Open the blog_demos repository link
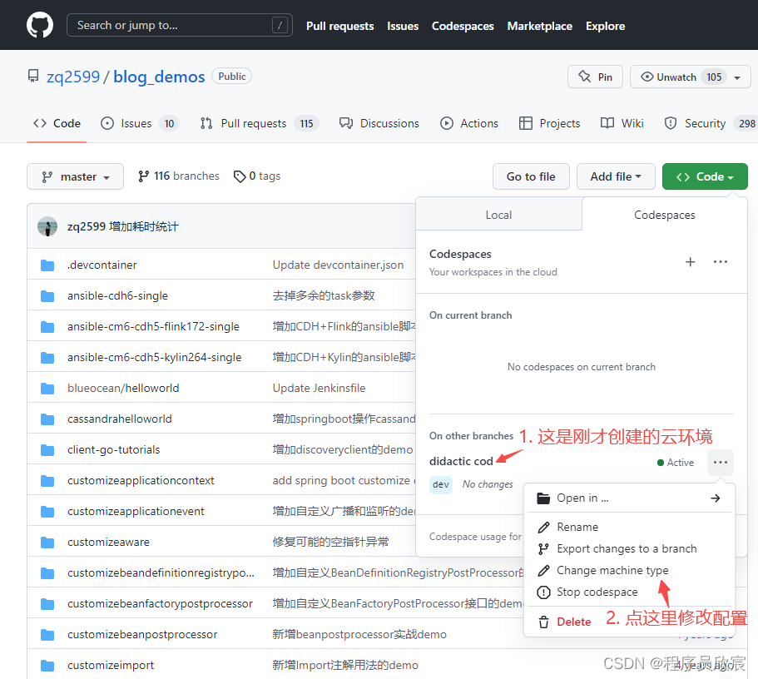The image size is (758, 679). pos(159,77)
